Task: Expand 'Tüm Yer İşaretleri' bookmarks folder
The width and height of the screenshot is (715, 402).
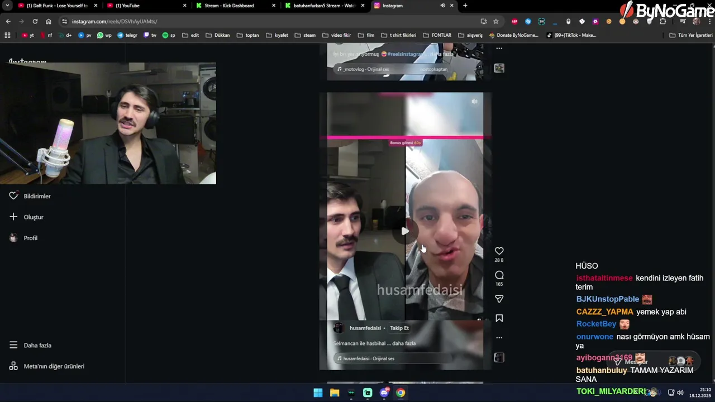Action: 691,35
